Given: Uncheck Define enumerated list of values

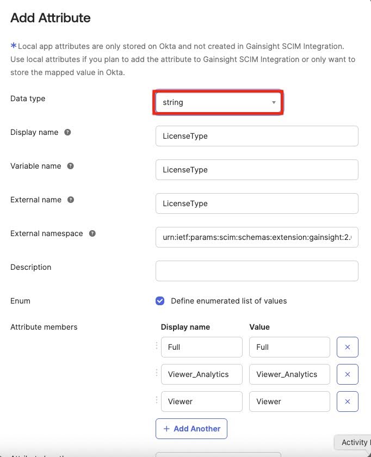Looking at the screenshot, I should point(160,301).
